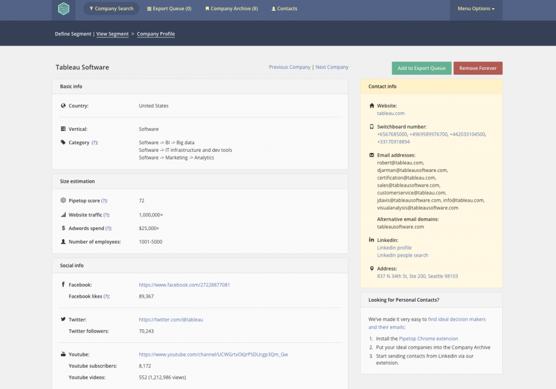Click the +4969589976700 phone number
Image resolution: width=556 pixels, height=389 pixels.
[x=428, y=134]
